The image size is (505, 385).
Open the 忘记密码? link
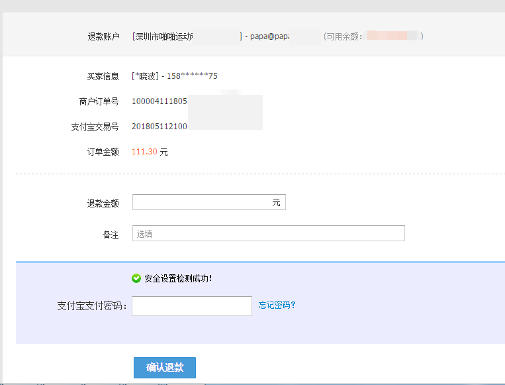[x=277, y=305]
